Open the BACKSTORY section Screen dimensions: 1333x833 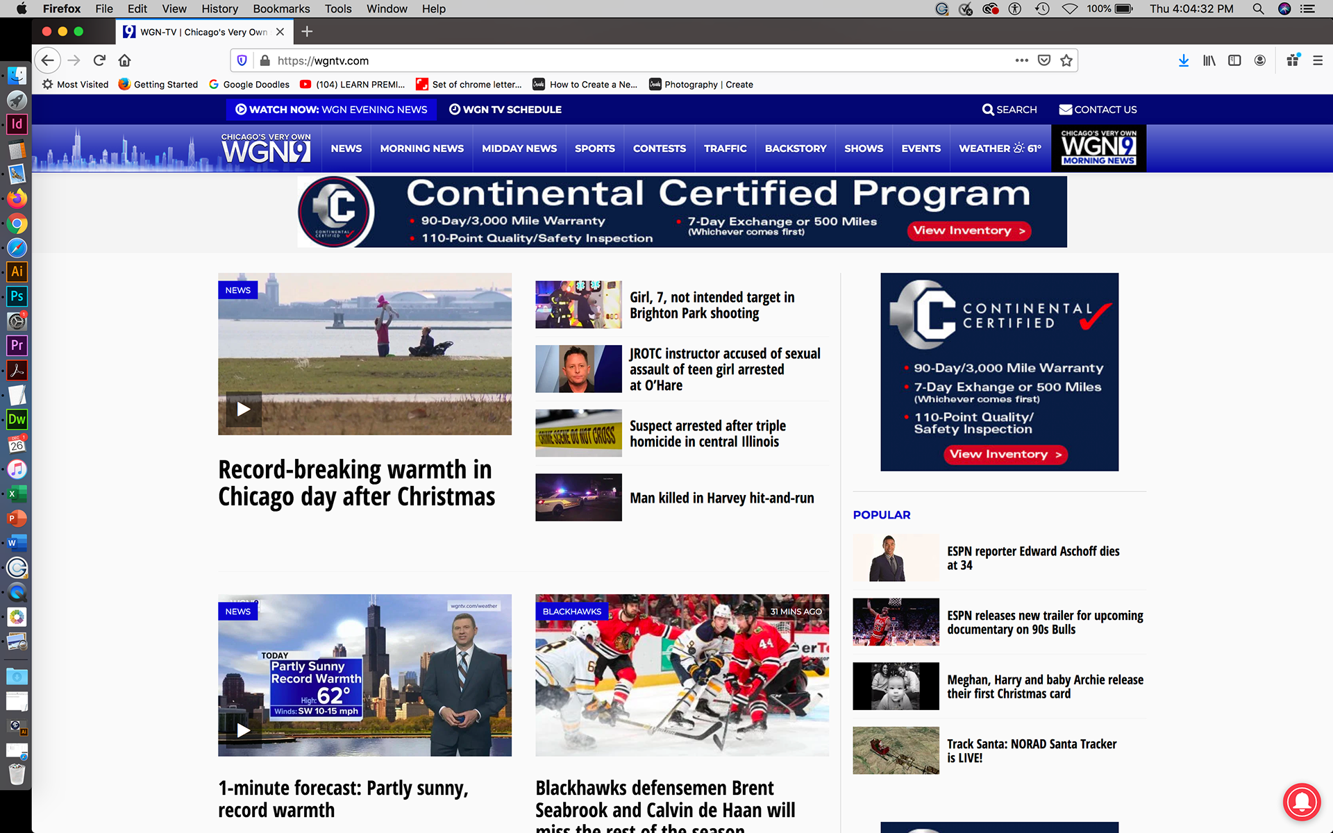click(796, 149)
